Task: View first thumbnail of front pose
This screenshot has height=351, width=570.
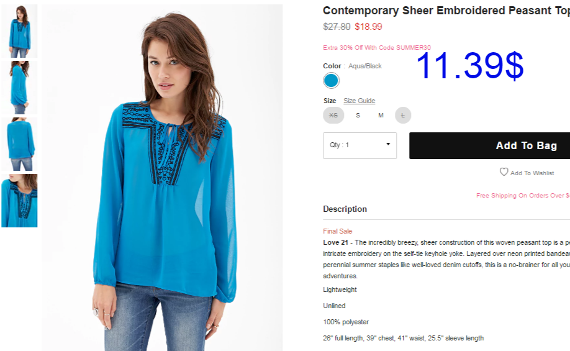Action: pyautogui.click(x=19, y=31)
